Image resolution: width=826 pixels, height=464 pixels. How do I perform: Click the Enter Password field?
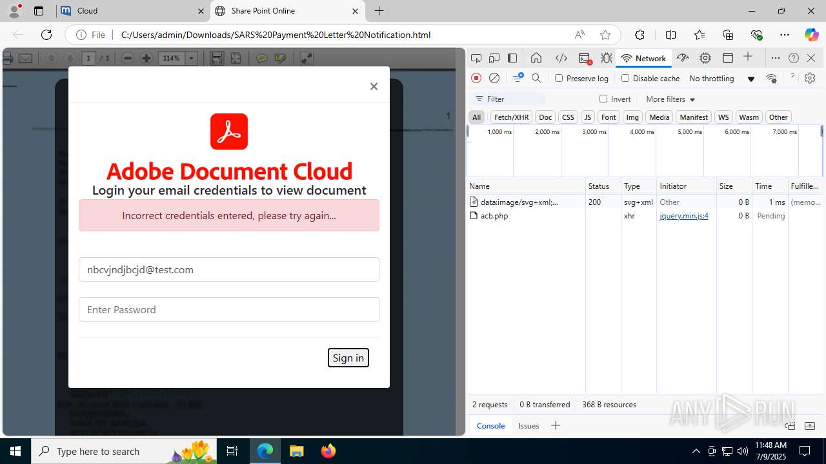pos(229,309)
